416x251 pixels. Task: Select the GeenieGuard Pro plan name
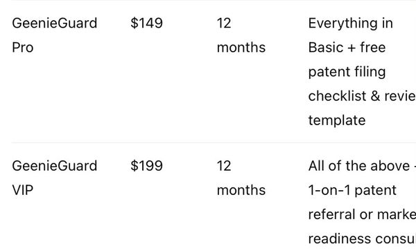pos(54,35)
